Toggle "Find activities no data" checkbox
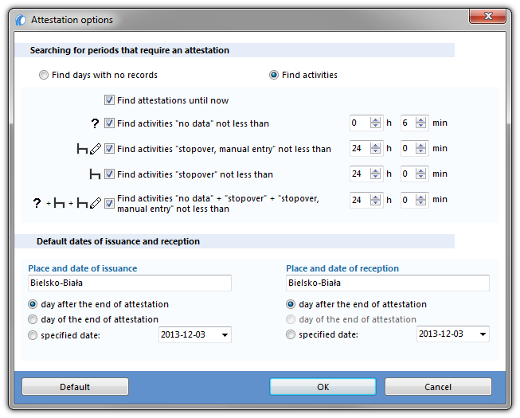The width and height of the screenshot is (520, 418). 109,123
